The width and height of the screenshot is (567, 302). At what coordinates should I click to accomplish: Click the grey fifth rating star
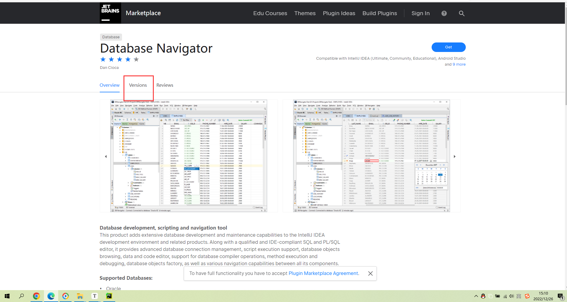click(x=136, y=59)
